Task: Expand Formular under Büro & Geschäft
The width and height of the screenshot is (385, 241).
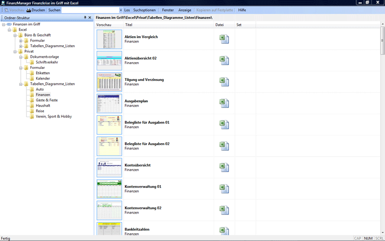Action: (21, 40)
